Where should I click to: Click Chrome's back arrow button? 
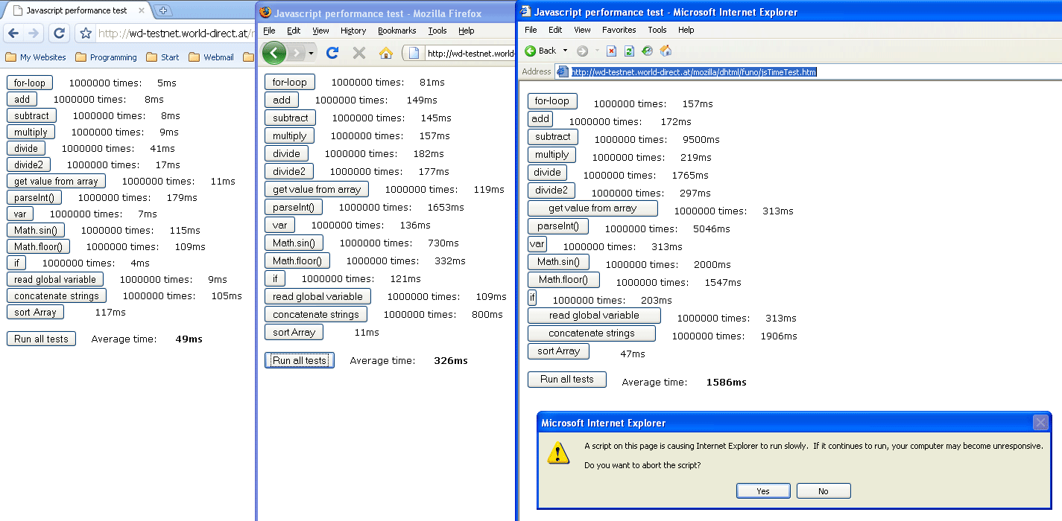pyautogui.click(x=13, y=33)
